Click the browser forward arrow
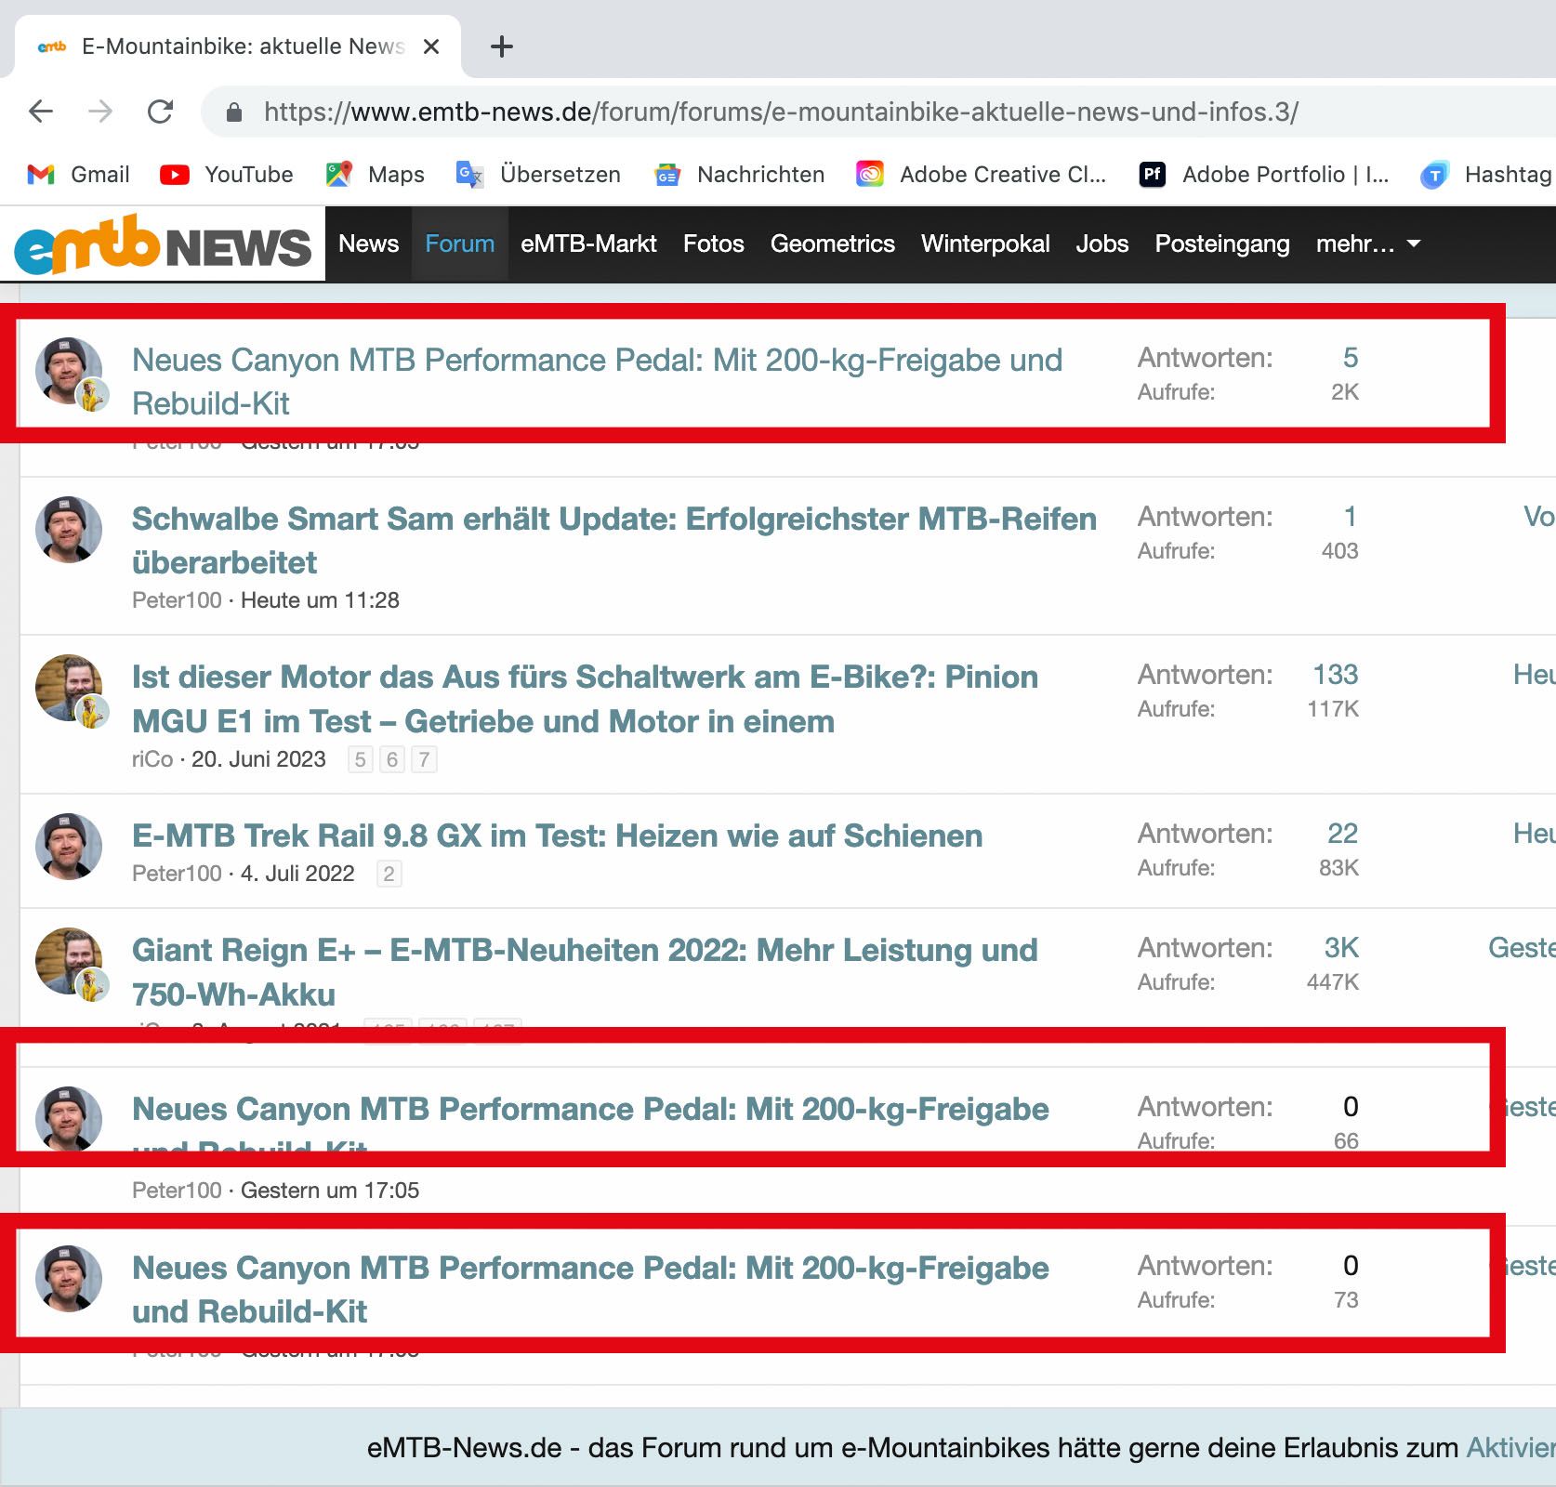Image resolution: width=1556 pixels, height=1487 pixels. (x=100, y=112)
